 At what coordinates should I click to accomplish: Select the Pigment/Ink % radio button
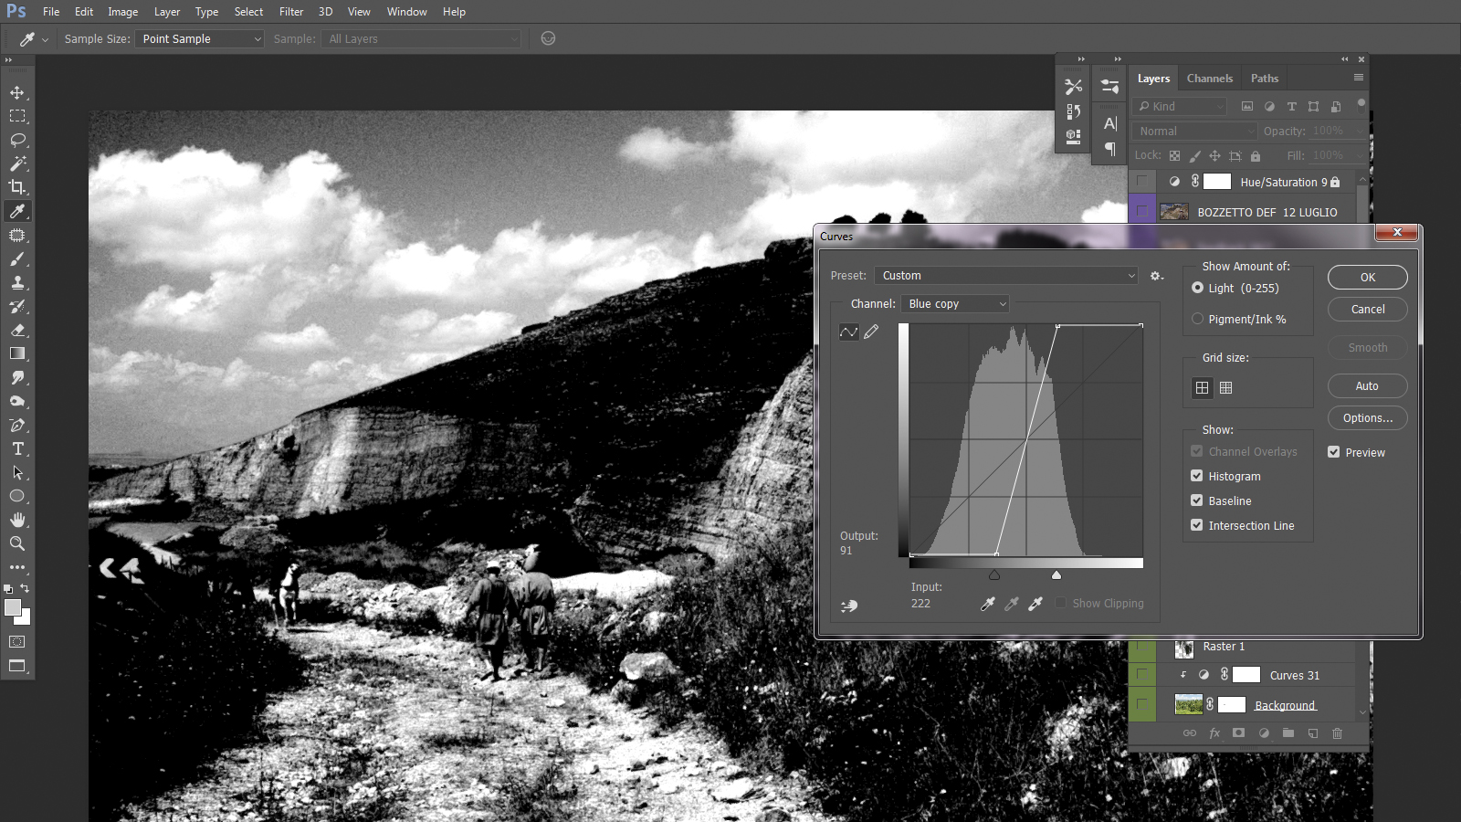[1197, 319]
